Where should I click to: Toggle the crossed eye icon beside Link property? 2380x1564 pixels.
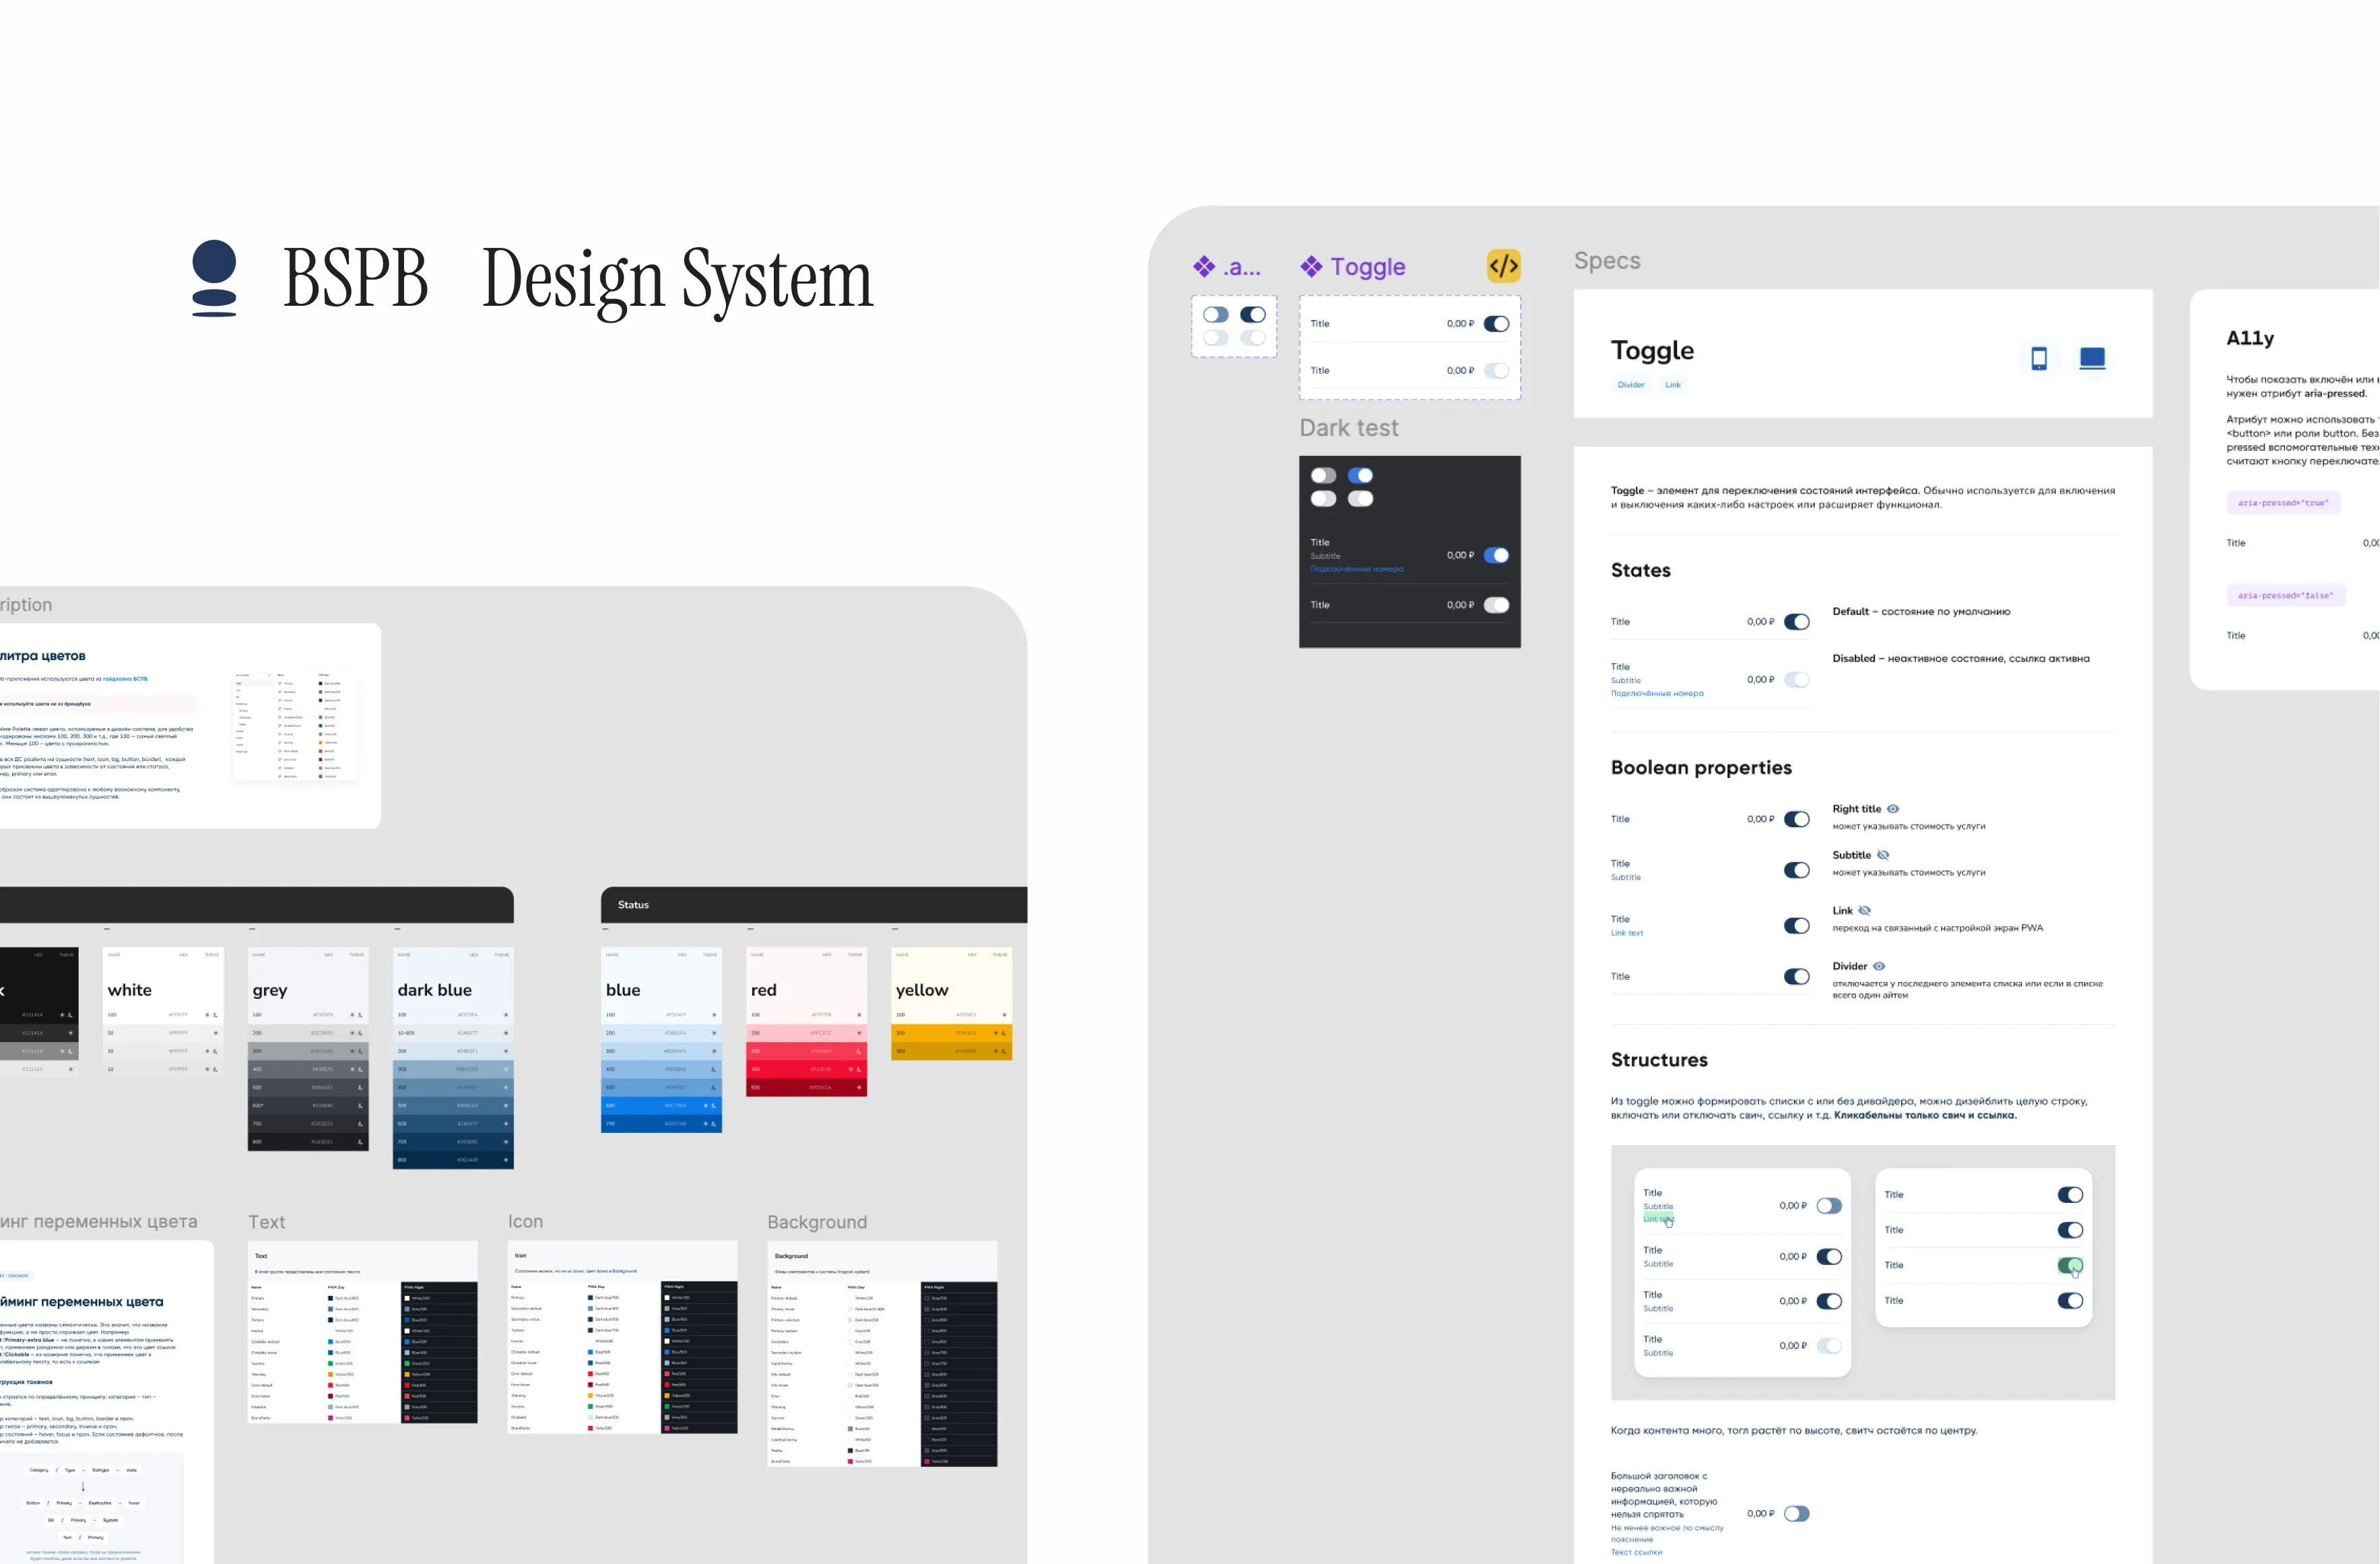coord(1864,910)
